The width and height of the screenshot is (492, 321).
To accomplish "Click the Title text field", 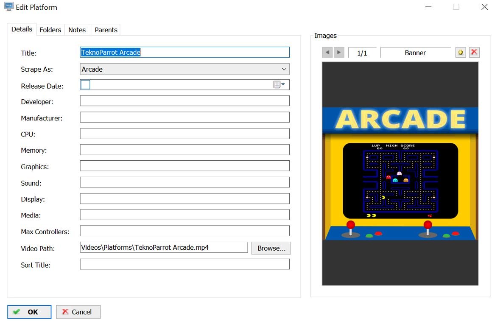I will point(185,52).
